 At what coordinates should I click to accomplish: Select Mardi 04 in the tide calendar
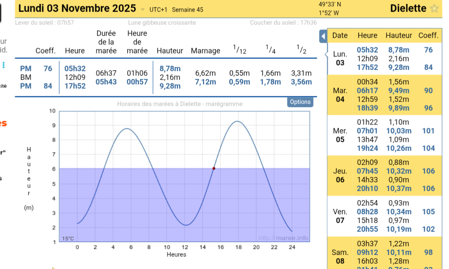[x=340, y=95]
